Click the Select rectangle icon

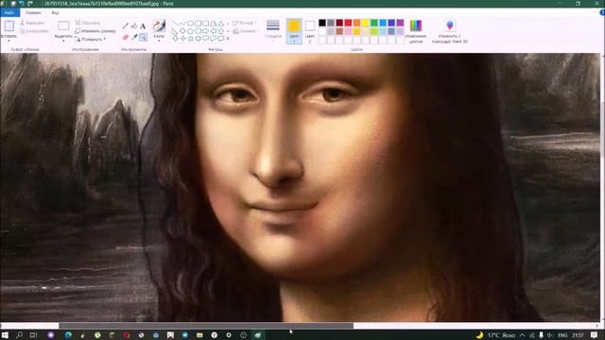pyautogui.click(x=63, y=25)
